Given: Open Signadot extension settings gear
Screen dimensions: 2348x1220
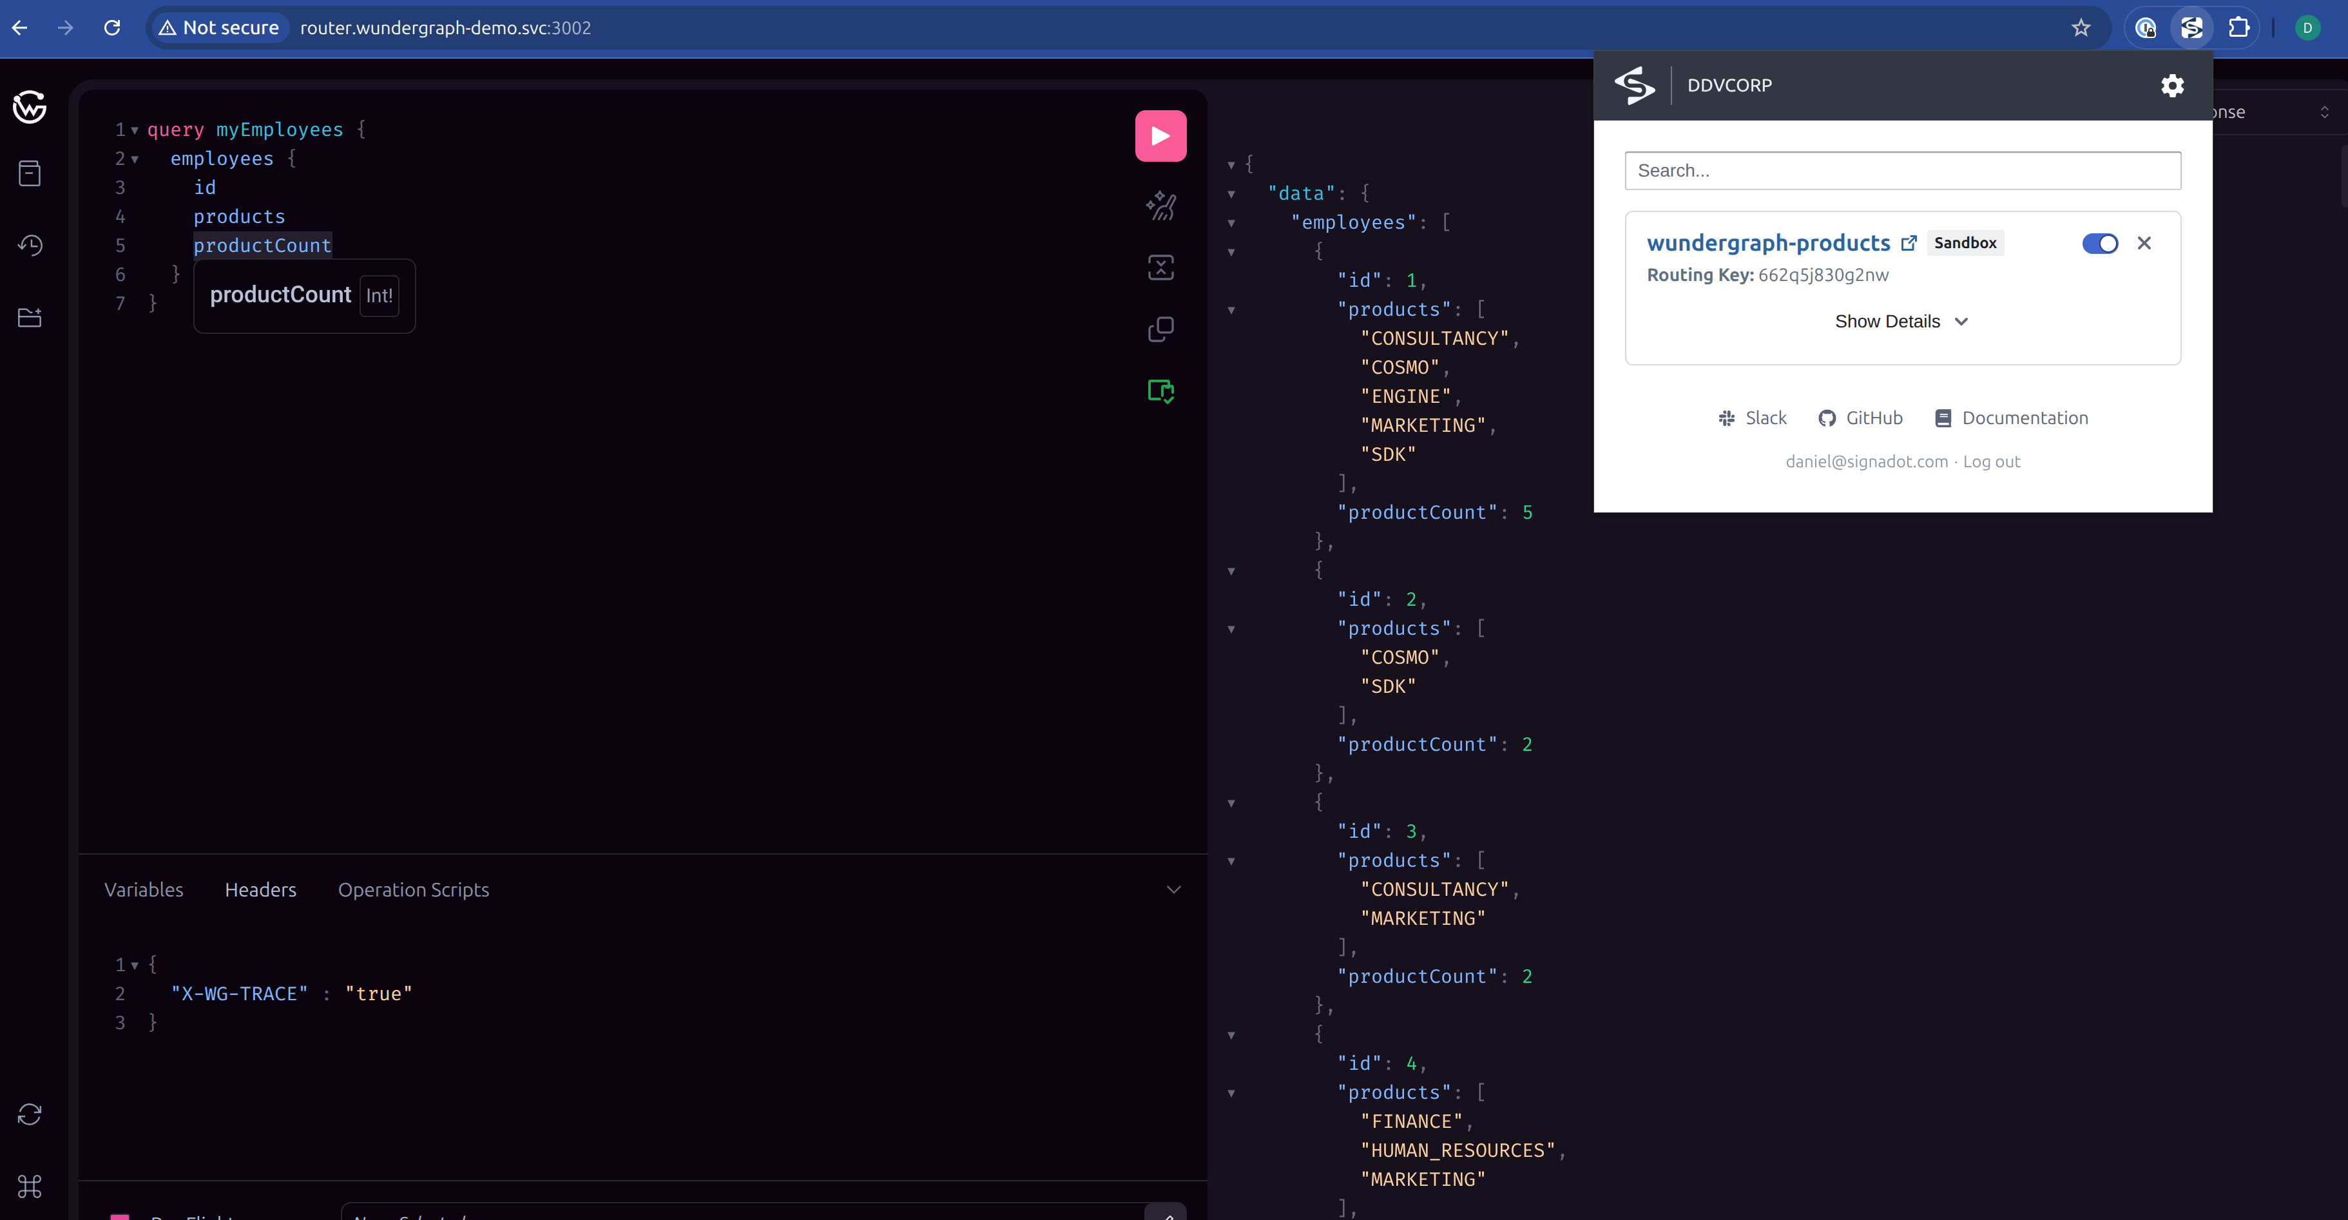Looking at the screenshot, I should coord(2172,86).
